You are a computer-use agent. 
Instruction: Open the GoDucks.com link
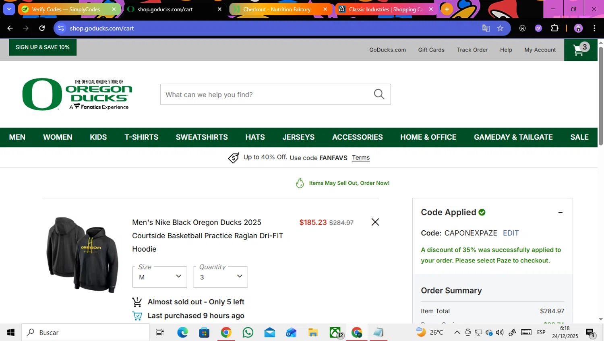pyautogui.click(x=387, y=50)
